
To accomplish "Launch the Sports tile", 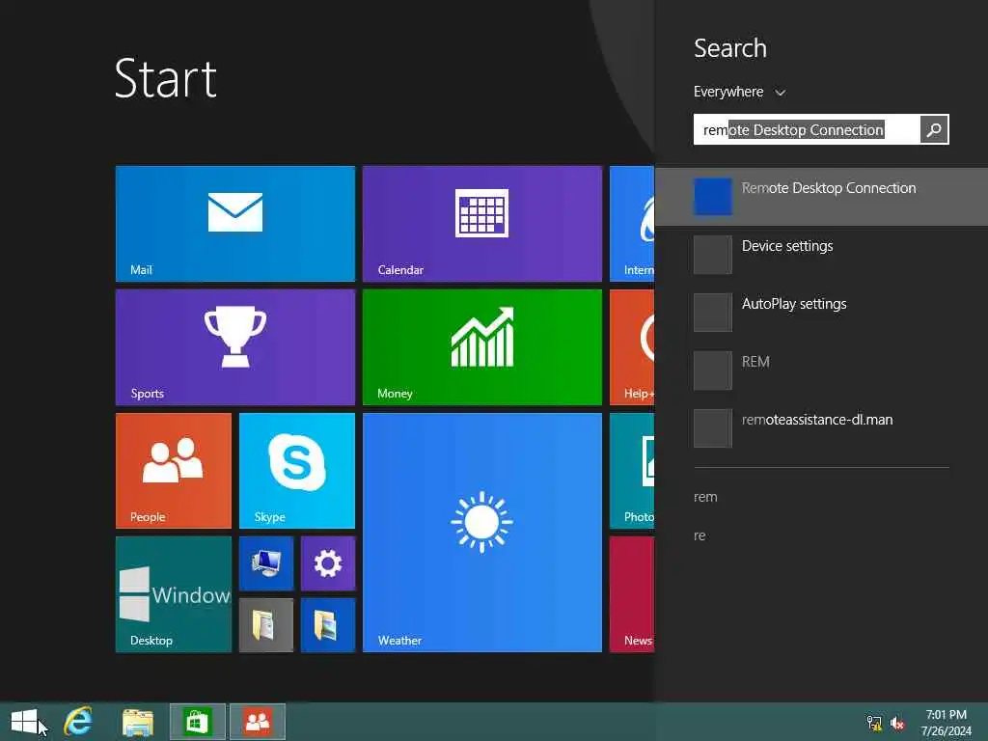I will (235, 347).
